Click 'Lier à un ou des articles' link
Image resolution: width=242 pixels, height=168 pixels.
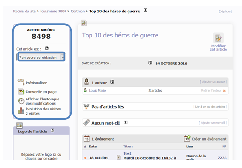point(210,107)
